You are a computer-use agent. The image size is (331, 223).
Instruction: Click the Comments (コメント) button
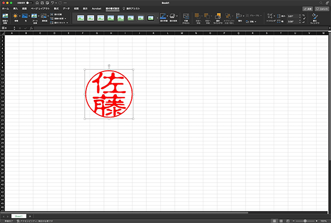pos(322,9)
